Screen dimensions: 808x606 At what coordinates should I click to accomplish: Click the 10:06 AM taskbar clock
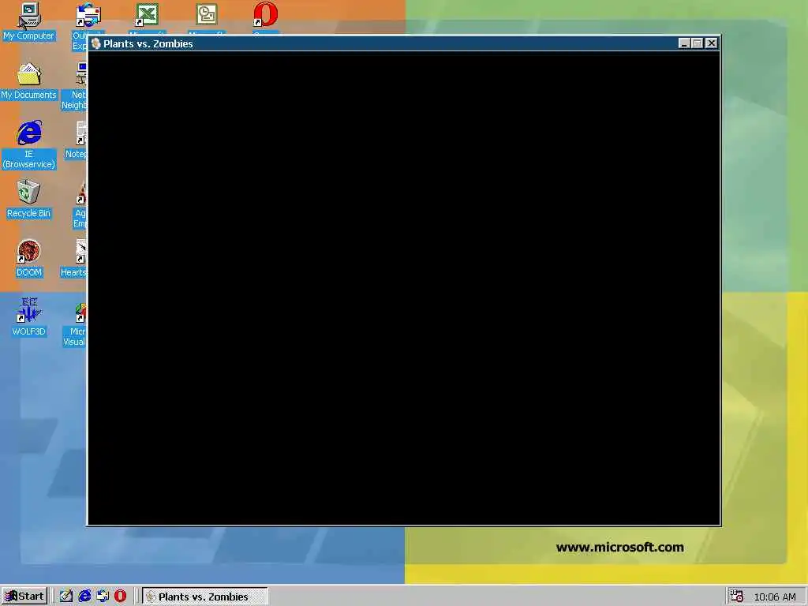pyautogui.click(x=775, y=597)
